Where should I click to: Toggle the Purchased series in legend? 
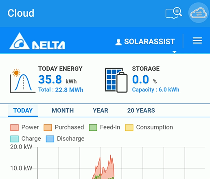tap(64, 127)
